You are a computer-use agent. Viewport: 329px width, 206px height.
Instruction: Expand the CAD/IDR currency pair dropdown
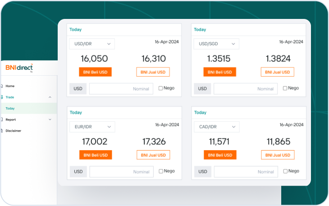pyautogui.click(x=216, y=127)
